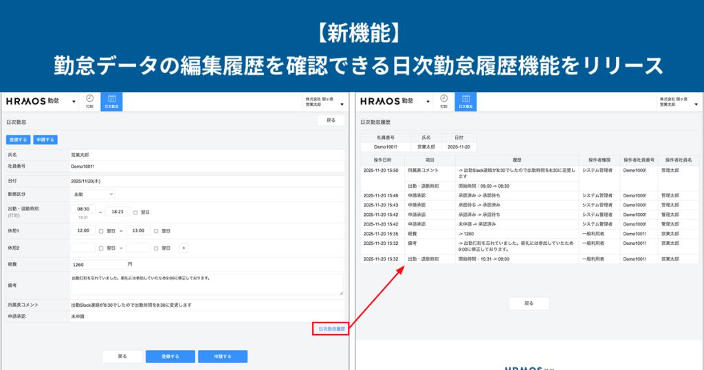The height and width of the screenshot is (370, 704).
Task: Open 日次勤怠 calendar icon in right history panel
Action: (465, 101)
